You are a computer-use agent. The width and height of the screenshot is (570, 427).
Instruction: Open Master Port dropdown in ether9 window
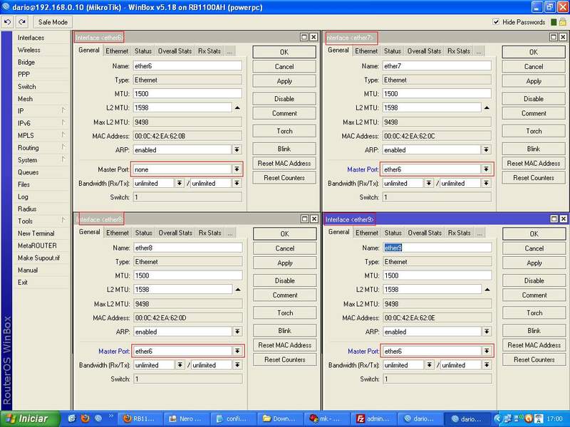487,351
